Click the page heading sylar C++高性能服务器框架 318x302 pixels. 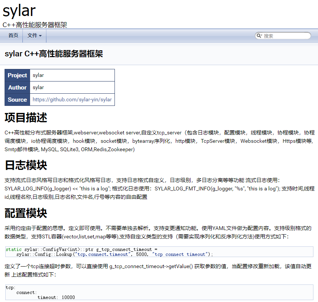pyautogui.click(x=54, y=54)
